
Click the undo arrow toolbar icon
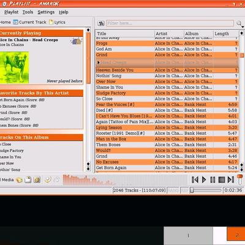[x=48, y=179]
